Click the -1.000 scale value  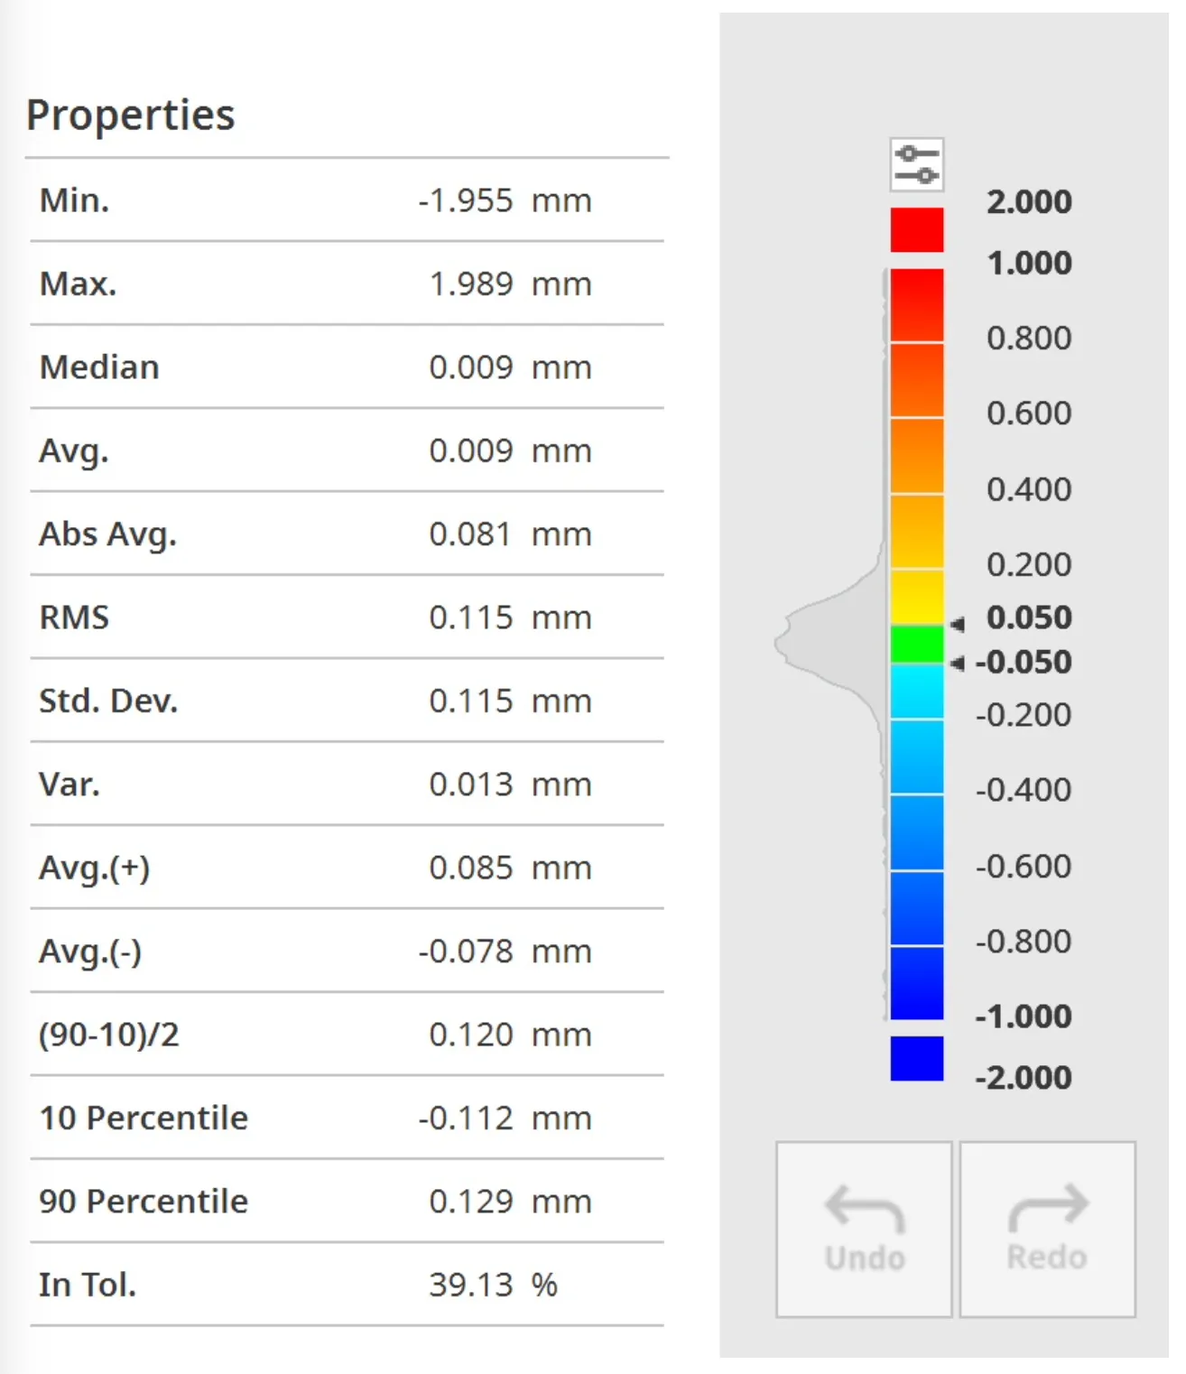pyautogui.click(x=1024, y=1017)
